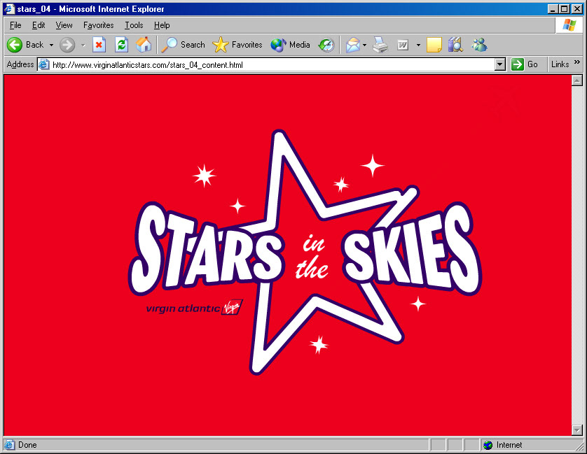Click the vertical scrollbar up arrow
This screenshot has height=454, width=587.
tap(577, 80)
